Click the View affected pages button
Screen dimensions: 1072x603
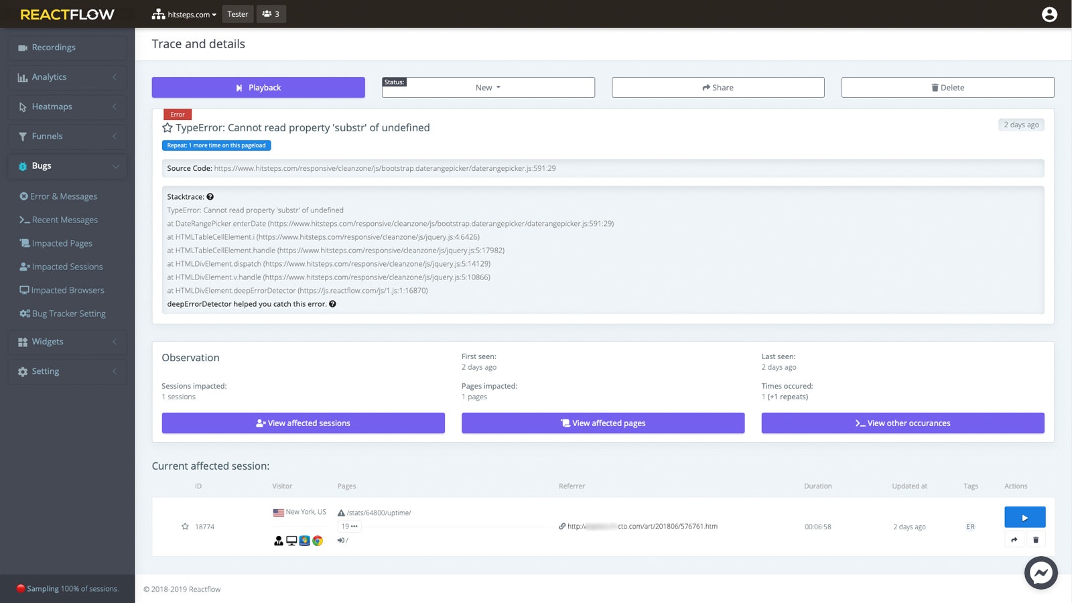coord(602,423)
